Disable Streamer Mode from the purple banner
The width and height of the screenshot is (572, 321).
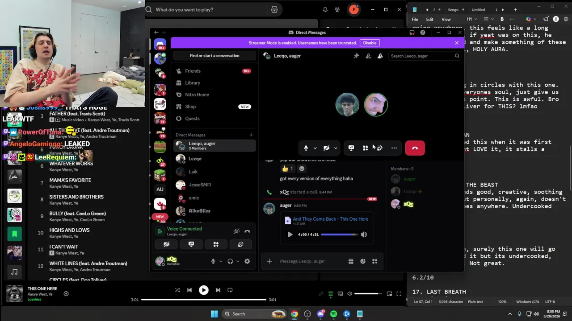[370, 43]
